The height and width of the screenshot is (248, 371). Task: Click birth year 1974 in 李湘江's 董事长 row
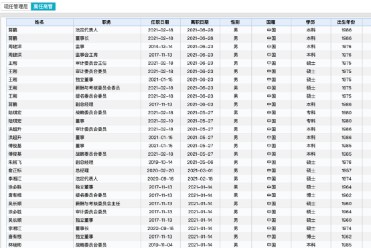(347, 229)
